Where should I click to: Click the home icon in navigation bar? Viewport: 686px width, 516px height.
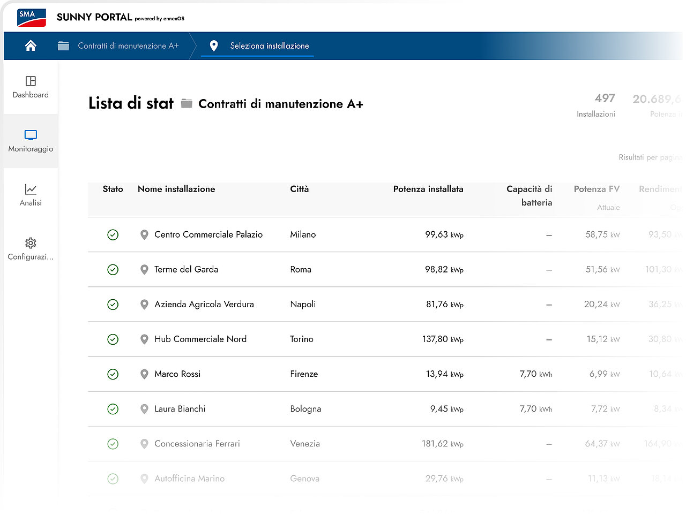tap(31, 45)
